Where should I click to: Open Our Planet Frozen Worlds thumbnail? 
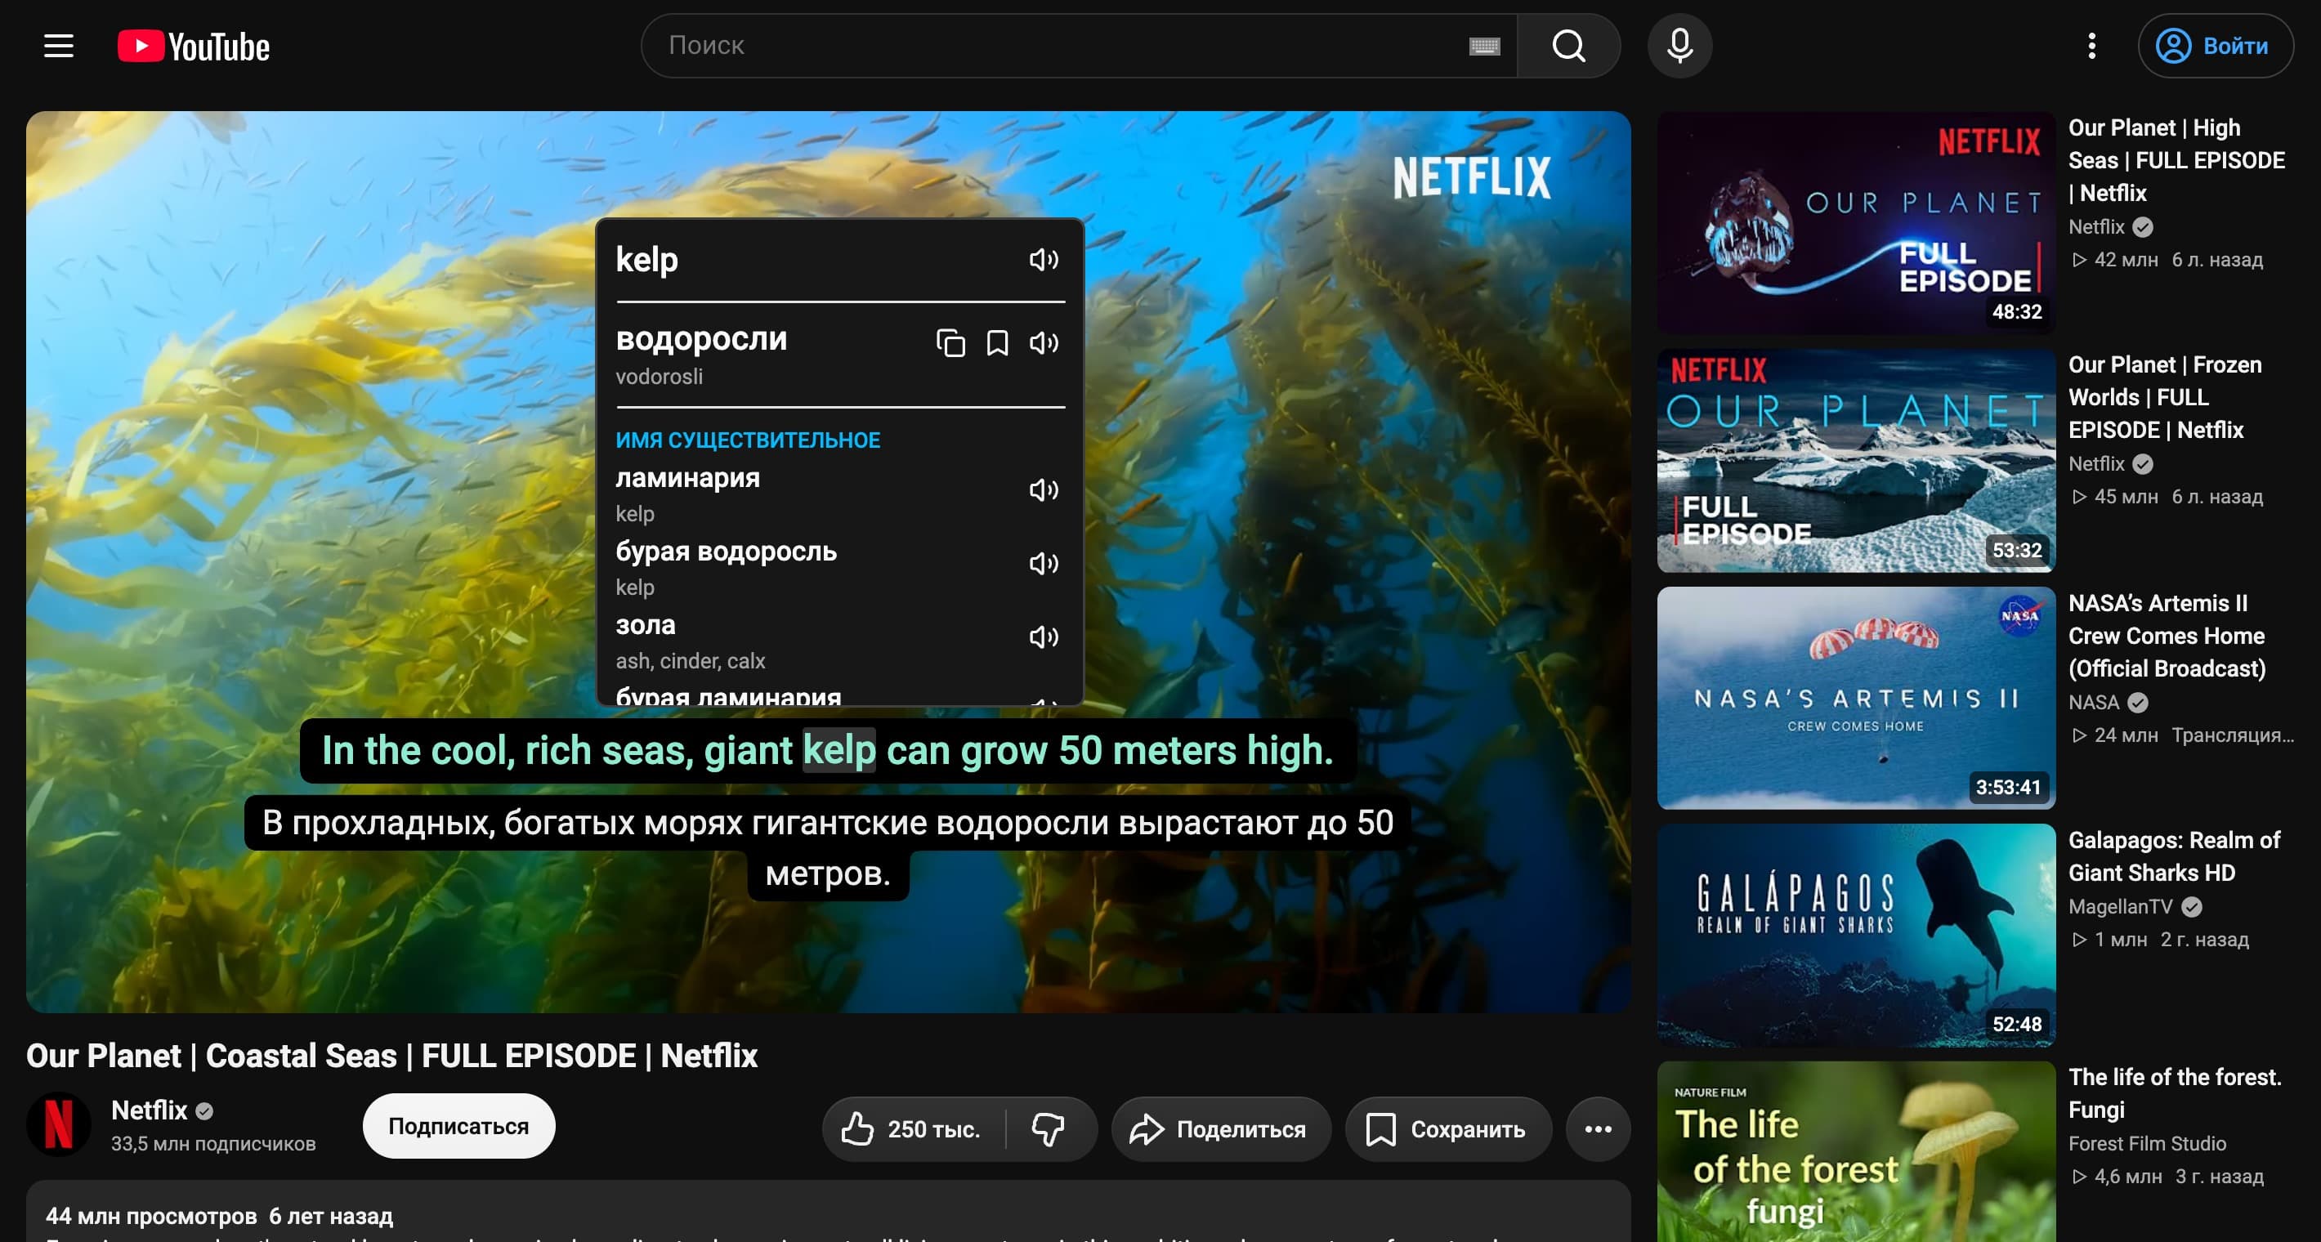click(x=1856, y=461)
